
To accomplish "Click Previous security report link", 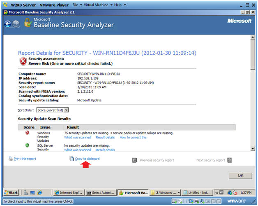I will tap(157, 160).
